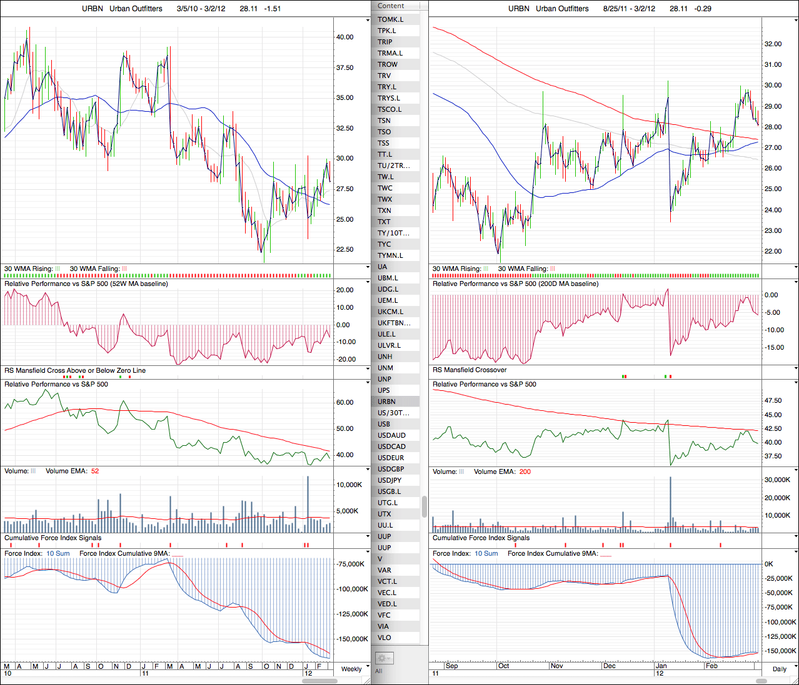The image size is (799, 685).
Task: Click the weekly chart horizontal scrollbar thumb
Action: pos(319,681)
